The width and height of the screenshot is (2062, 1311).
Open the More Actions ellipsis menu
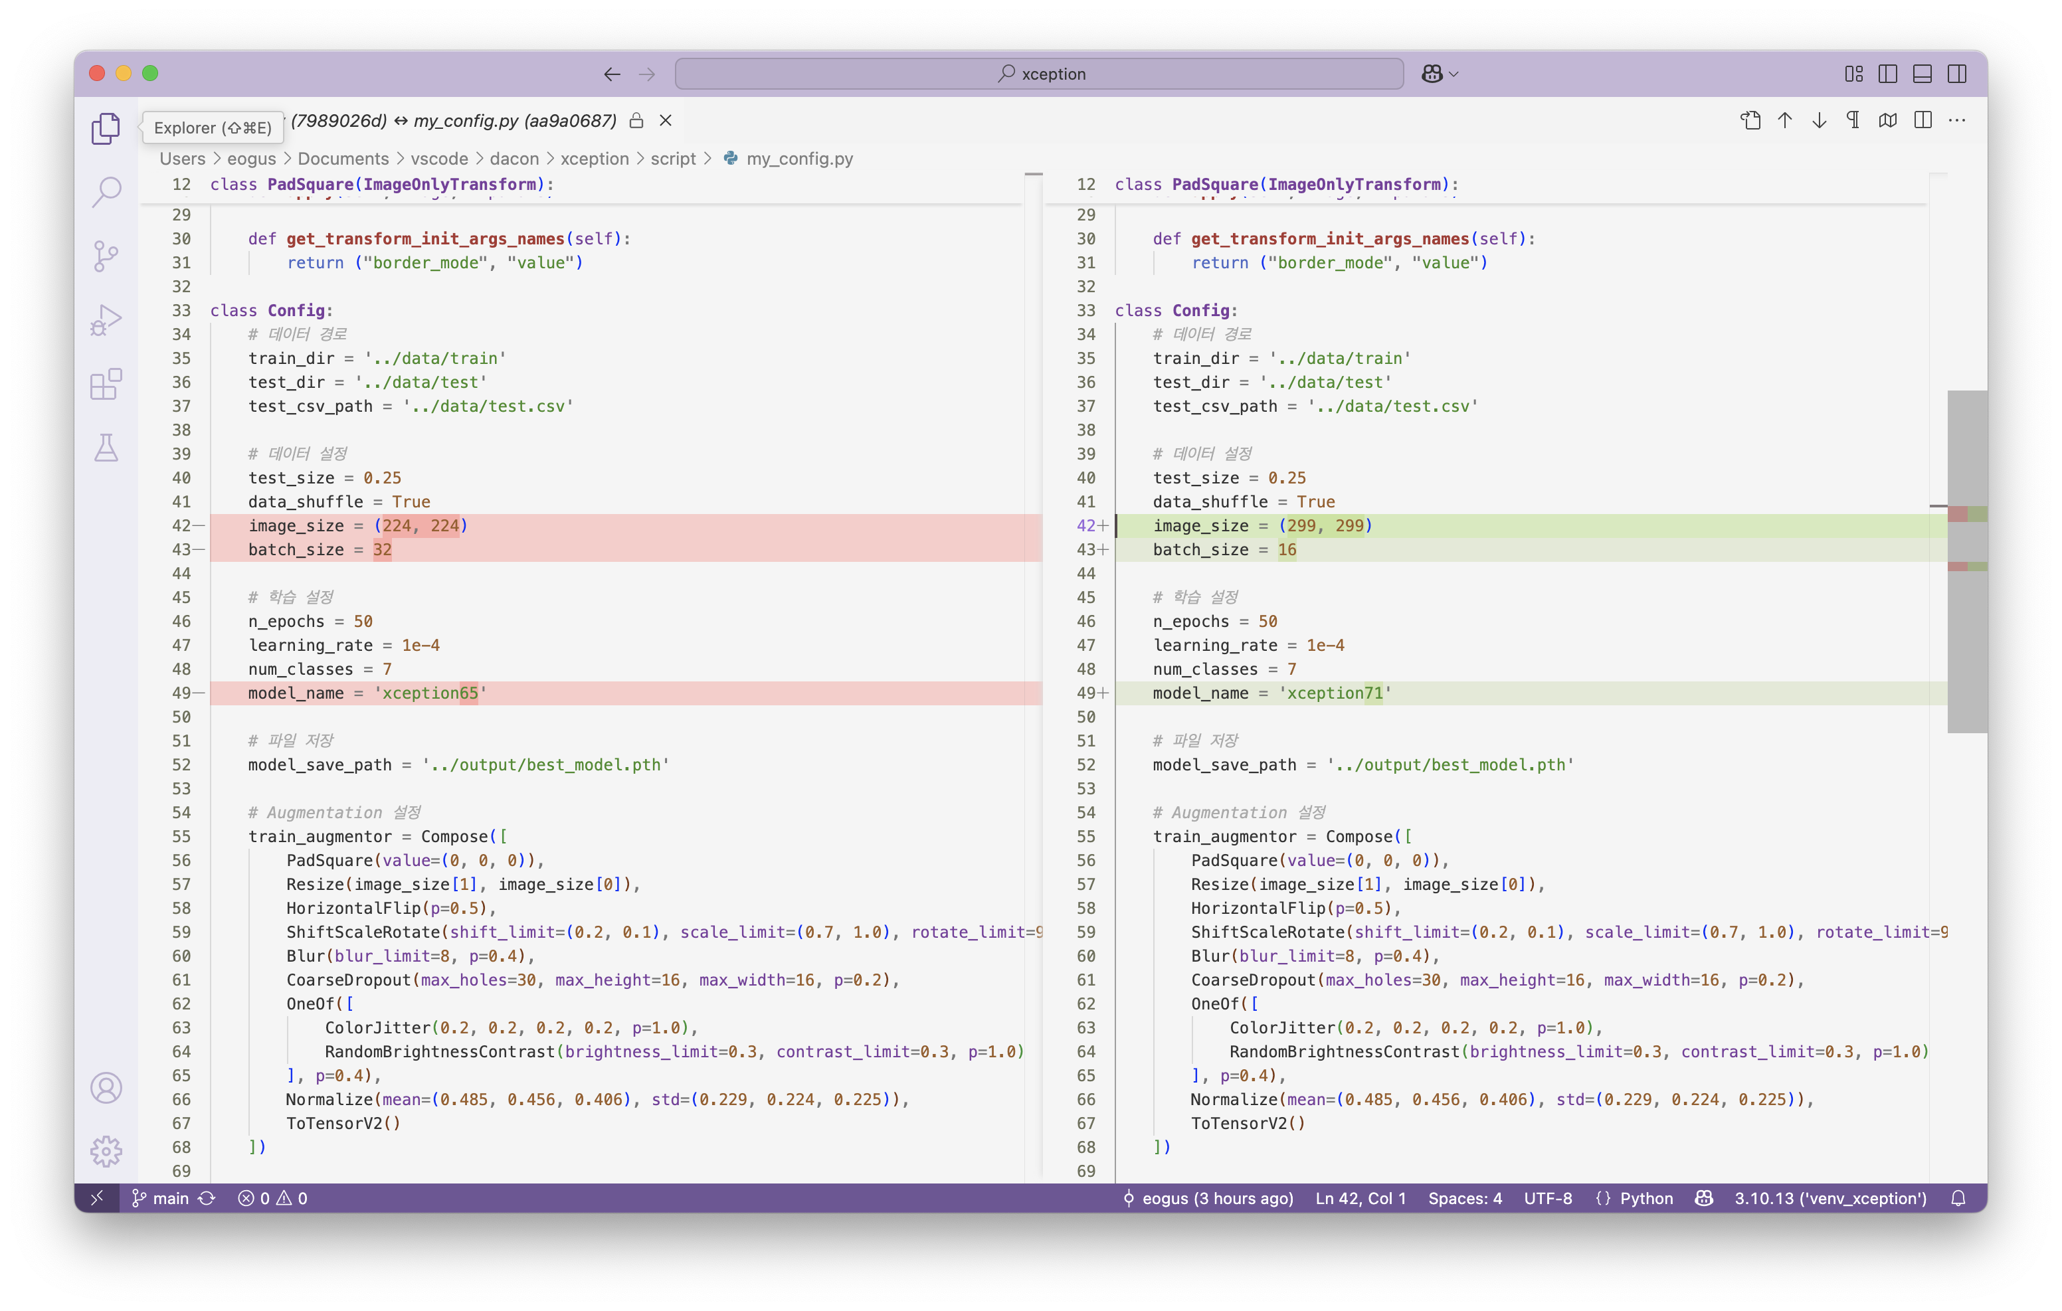(x=1956, y=121)
